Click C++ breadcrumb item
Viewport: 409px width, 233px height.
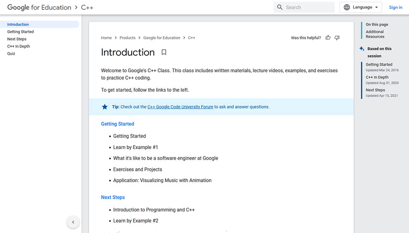(x=191, y=38)
